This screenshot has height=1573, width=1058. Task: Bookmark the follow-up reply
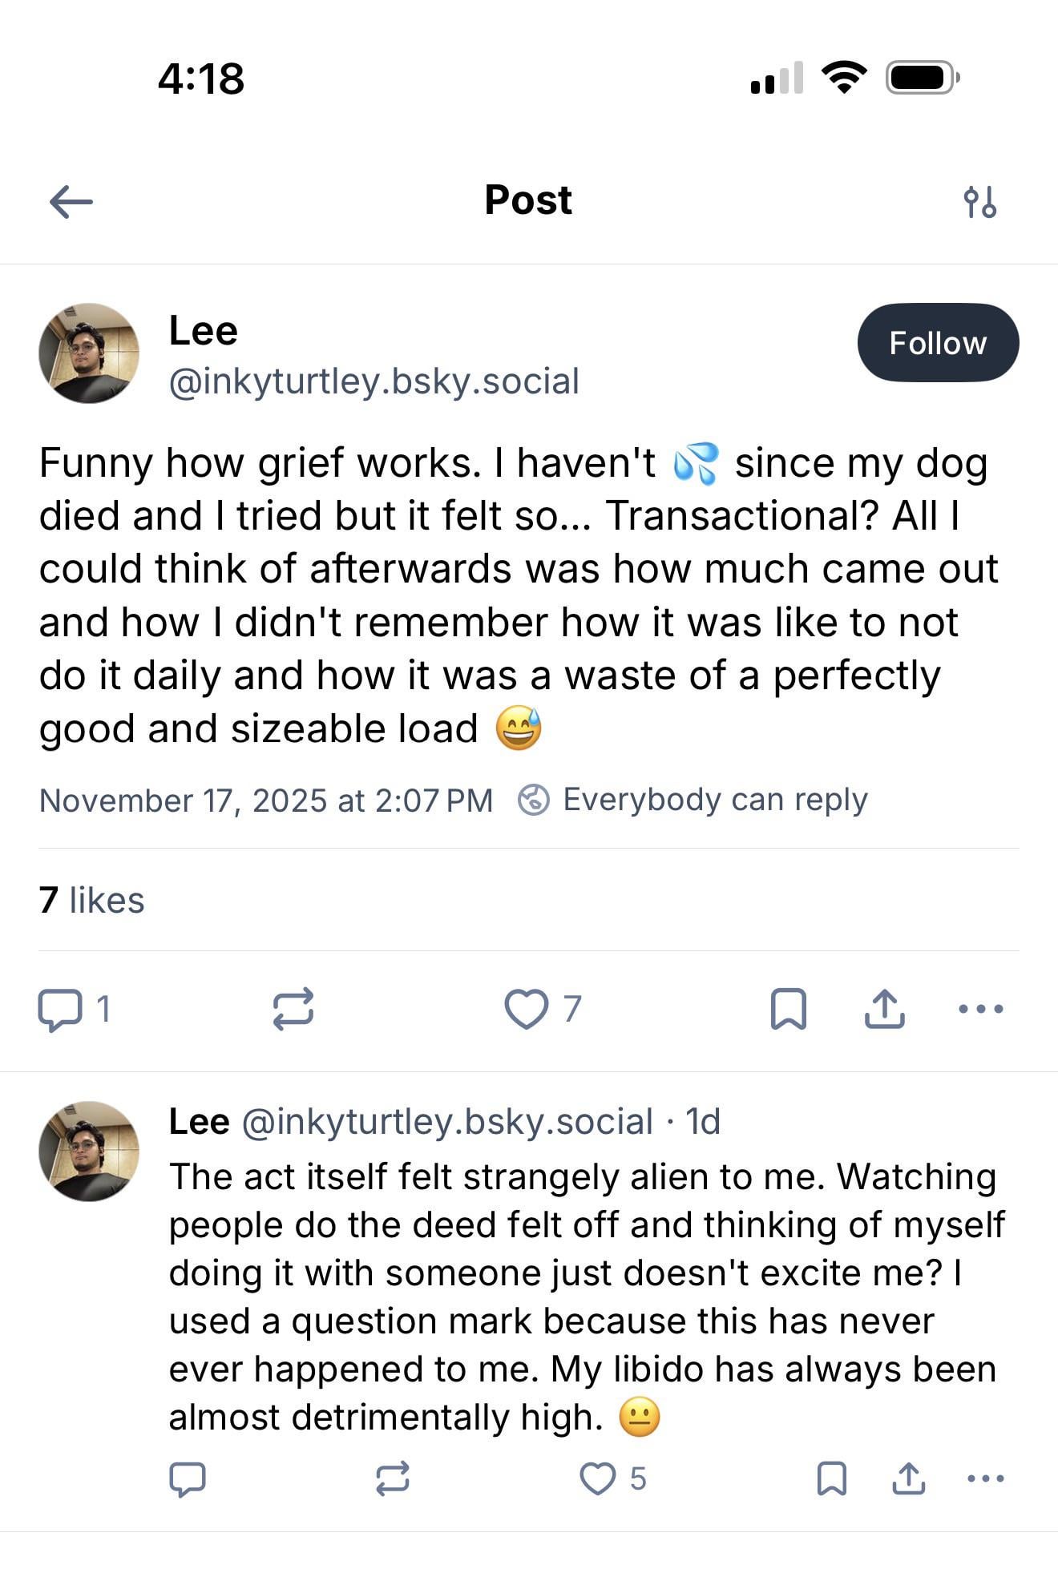point(831,1478)
